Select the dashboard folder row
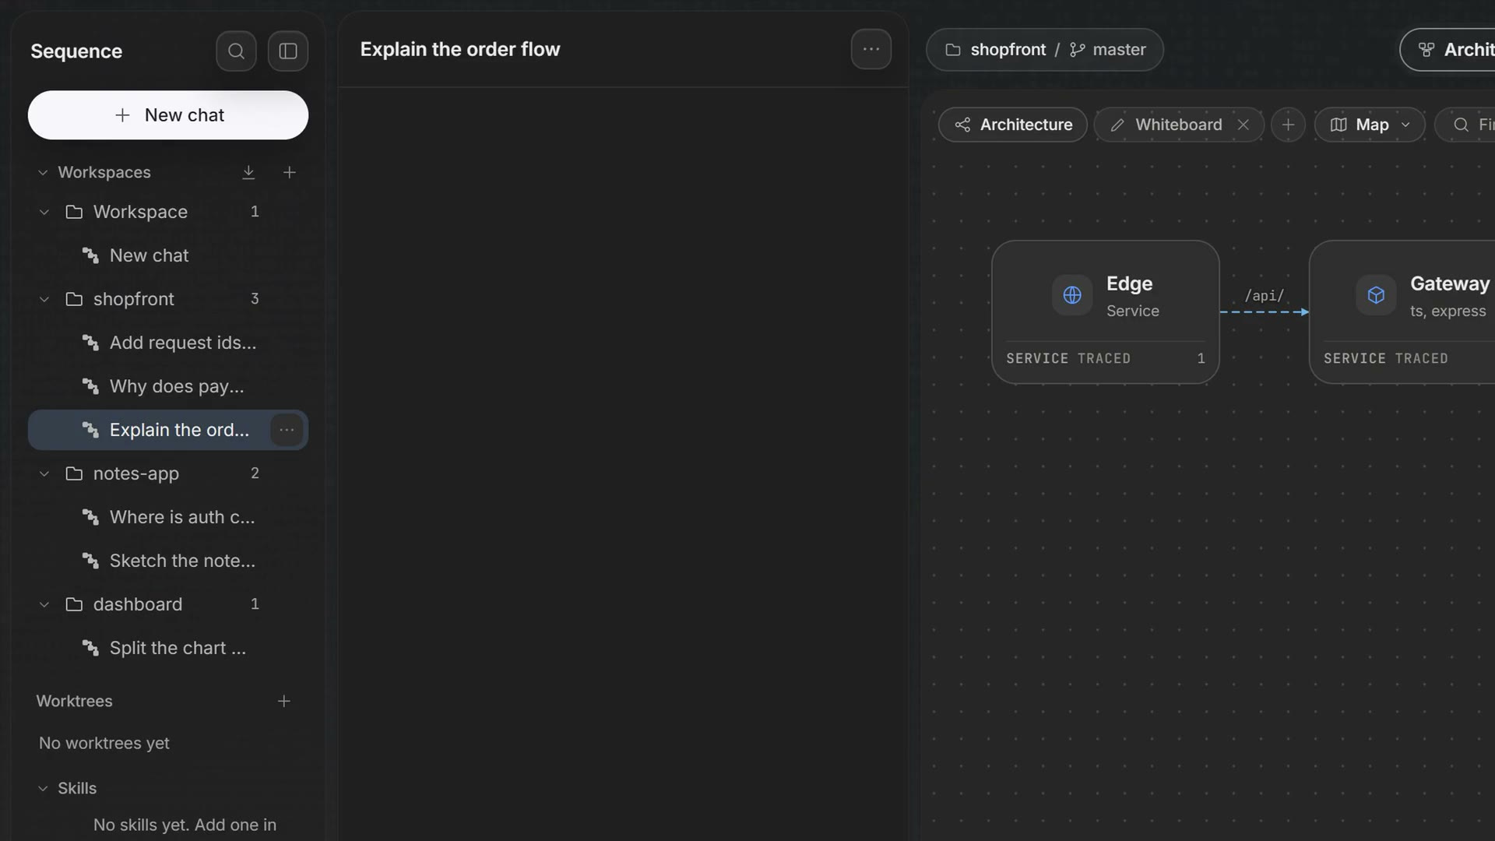Screen dimensions: 1495x841 pos(168,604)
